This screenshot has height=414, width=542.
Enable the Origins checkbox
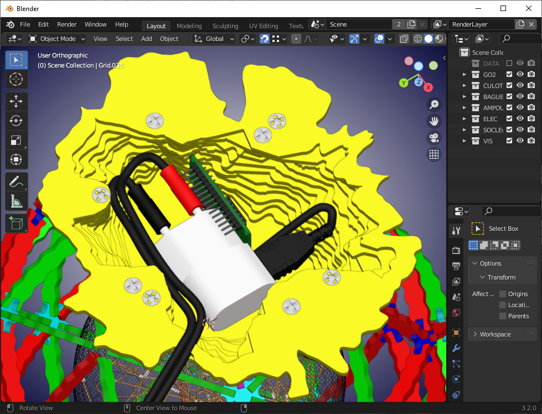coord(503,294)
